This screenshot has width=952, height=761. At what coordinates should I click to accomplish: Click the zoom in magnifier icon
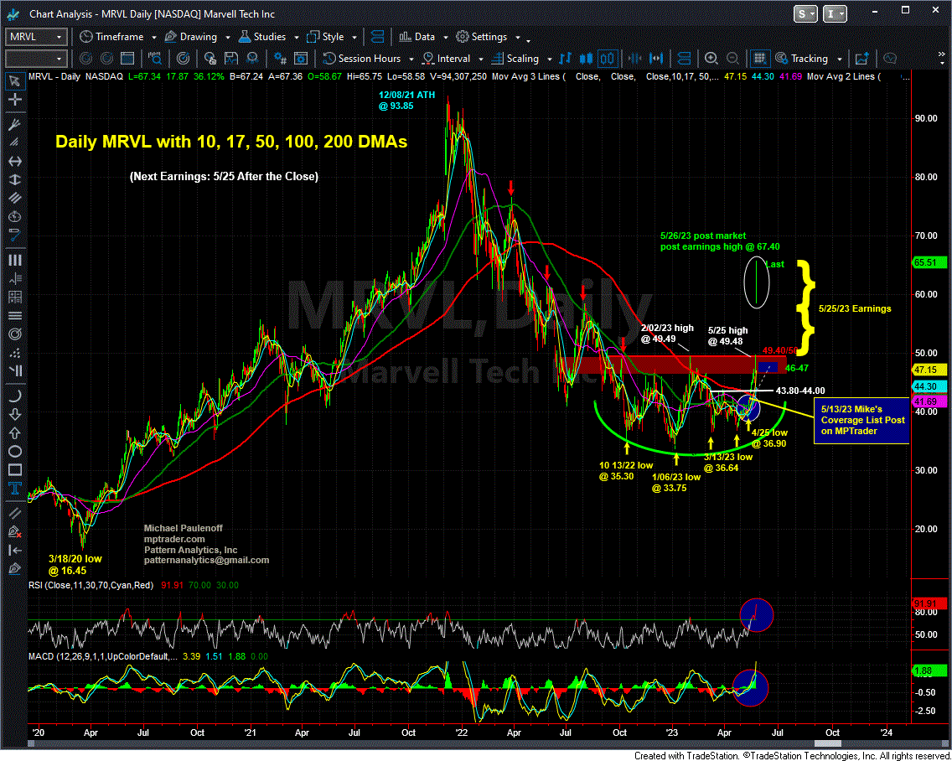(711, 59)
